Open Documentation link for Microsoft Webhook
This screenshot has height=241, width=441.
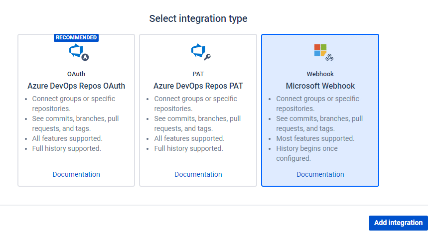[320, 174]
